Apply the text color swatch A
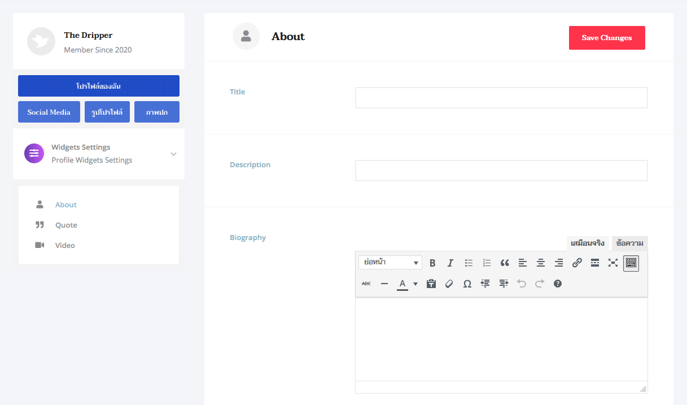This screenshot has width=687, height=405. pyautogui.click(x=402, y=284)
